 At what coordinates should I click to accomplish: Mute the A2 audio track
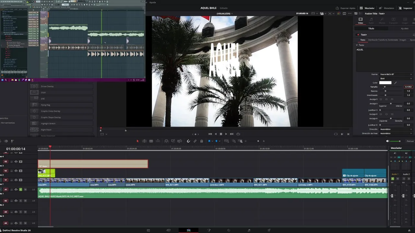(x=25, y=201)
